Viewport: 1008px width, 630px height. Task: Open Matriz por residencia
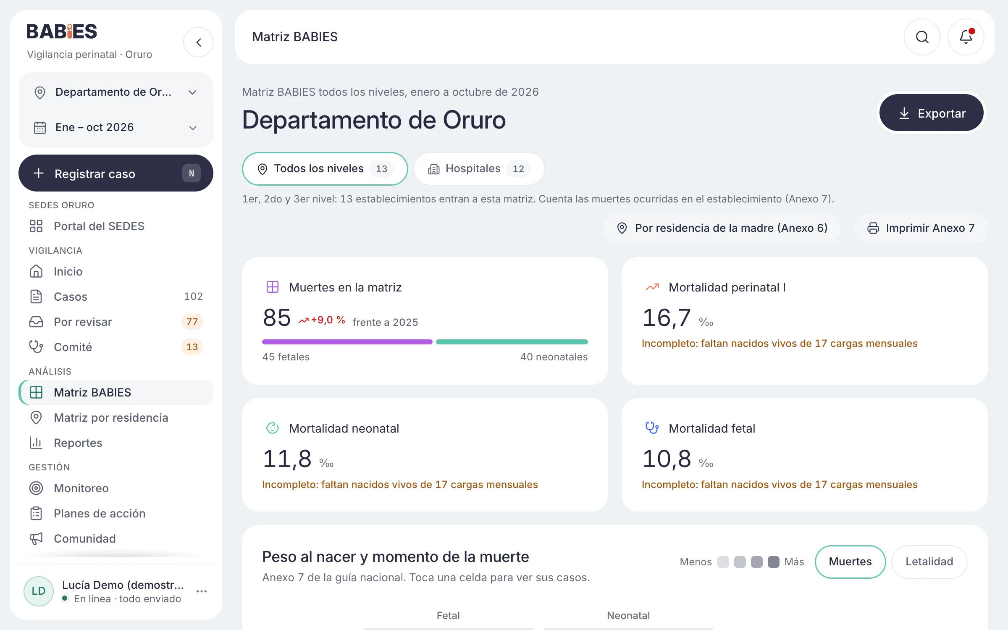point(116,417)
